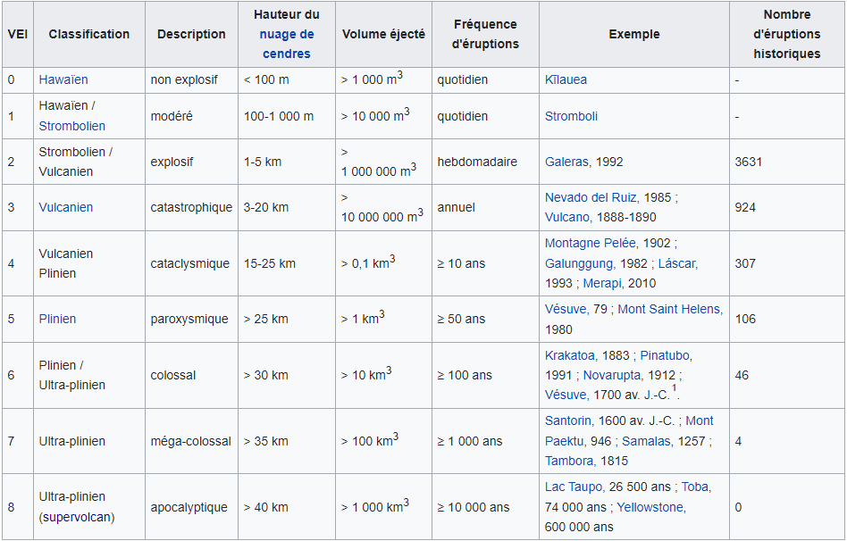Select the '100-1 000 m' height cell
Viewport: 847px width, 541px height.
286,116
